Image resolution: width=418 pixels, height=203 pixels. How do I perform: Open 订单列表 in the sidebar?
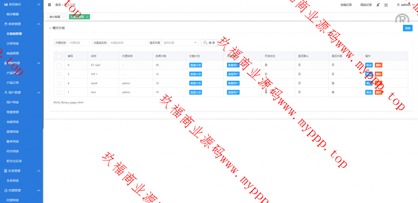click(13, 43)
